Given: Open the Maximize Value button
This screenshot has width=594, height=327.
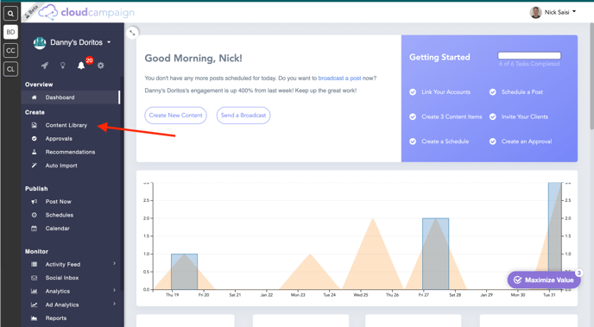Looking at the screenshot, I should click(x=544, y=280).
